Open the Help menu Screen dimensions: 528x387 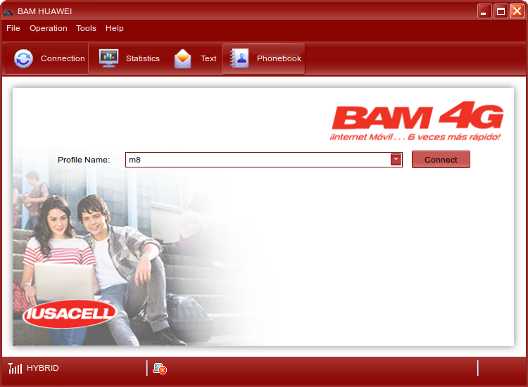tap(115, 28)
